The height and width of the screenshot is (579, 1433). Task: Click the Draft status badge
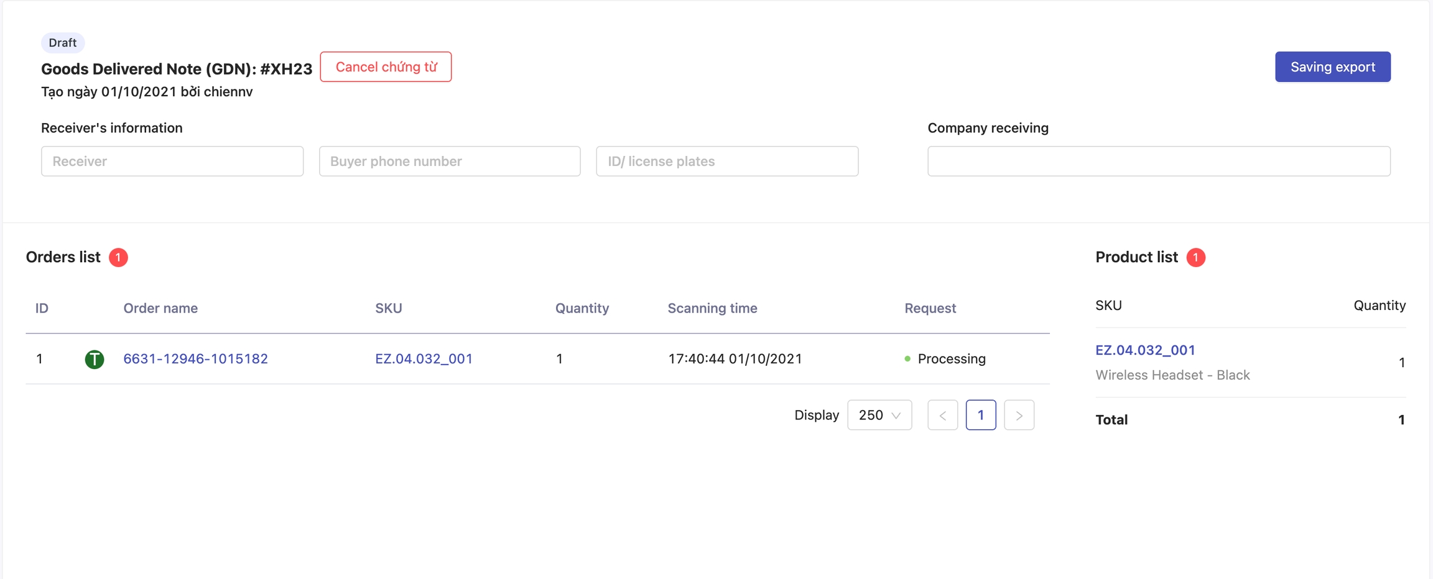(x=62, y=43)
